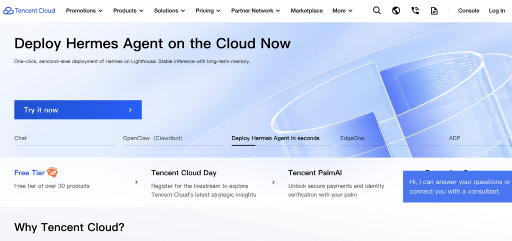Click 'Register for the livestream' description

(203, 190)
